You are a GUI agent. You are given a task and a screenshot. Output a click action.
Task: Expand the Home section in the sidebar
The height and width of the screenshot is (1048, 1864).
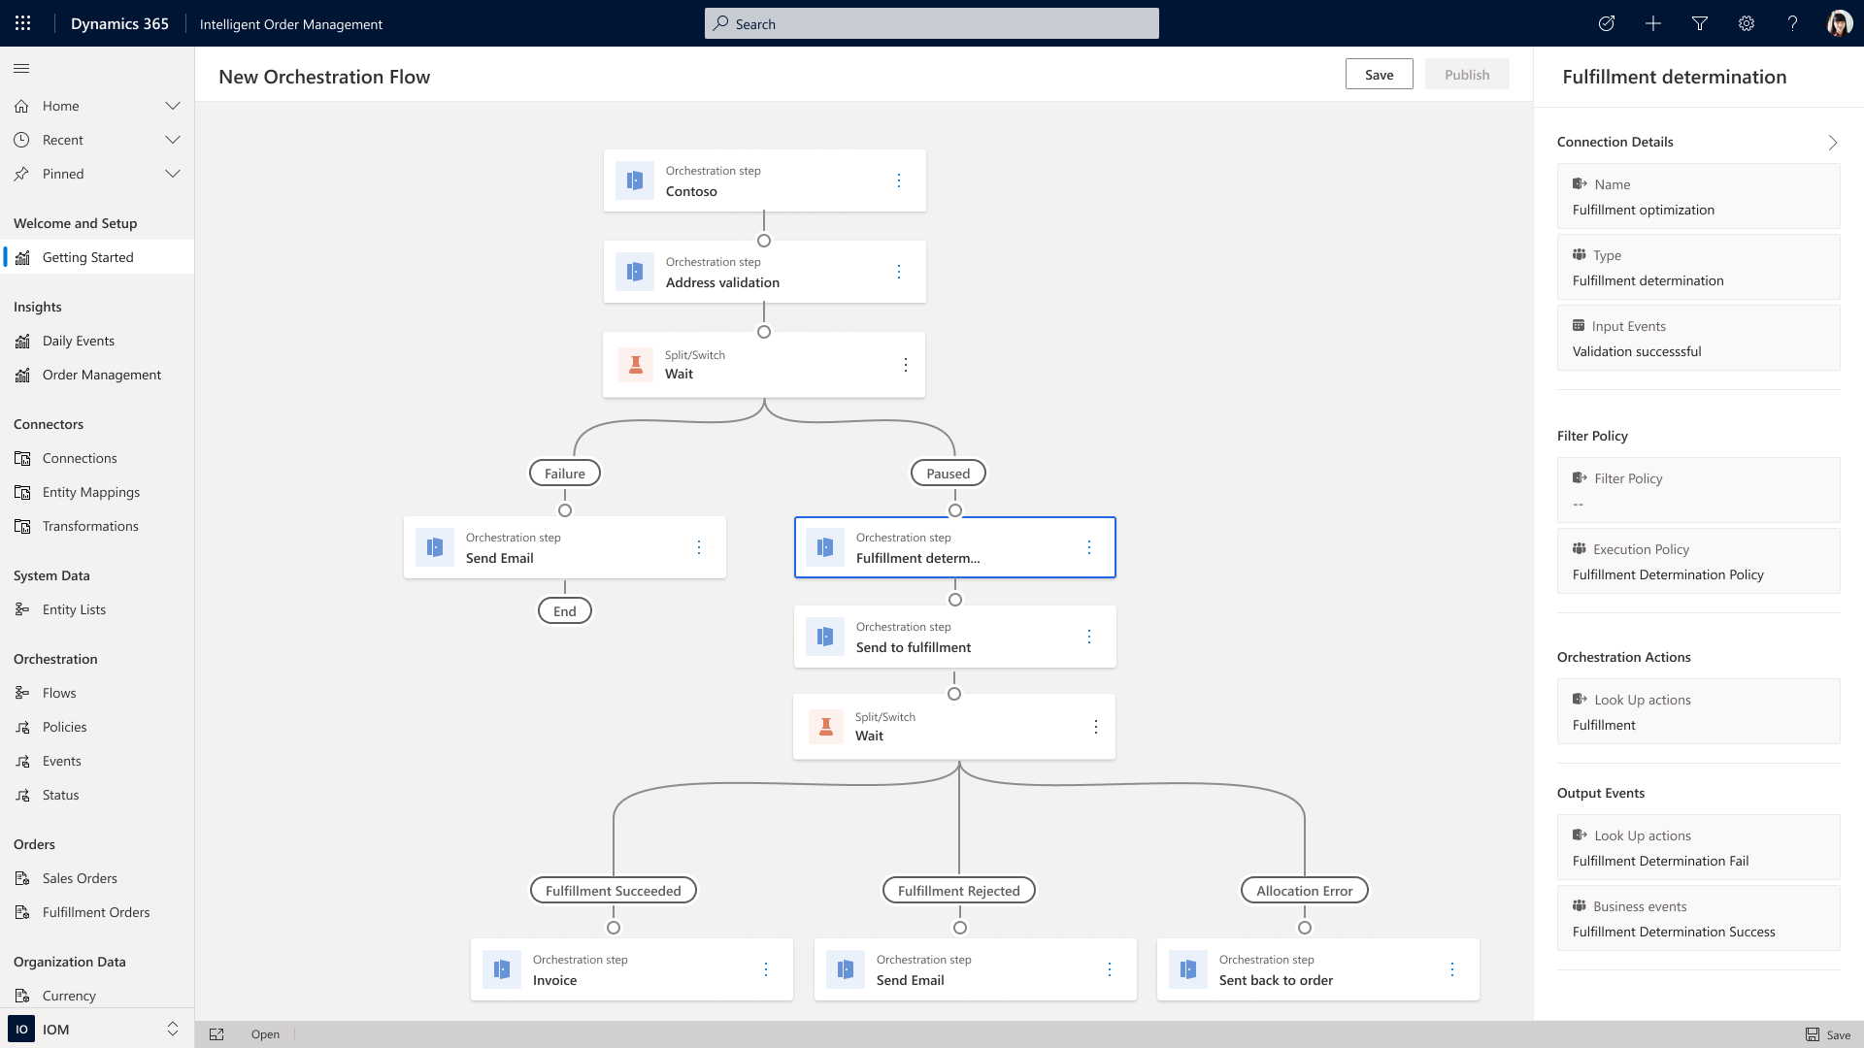173,106
